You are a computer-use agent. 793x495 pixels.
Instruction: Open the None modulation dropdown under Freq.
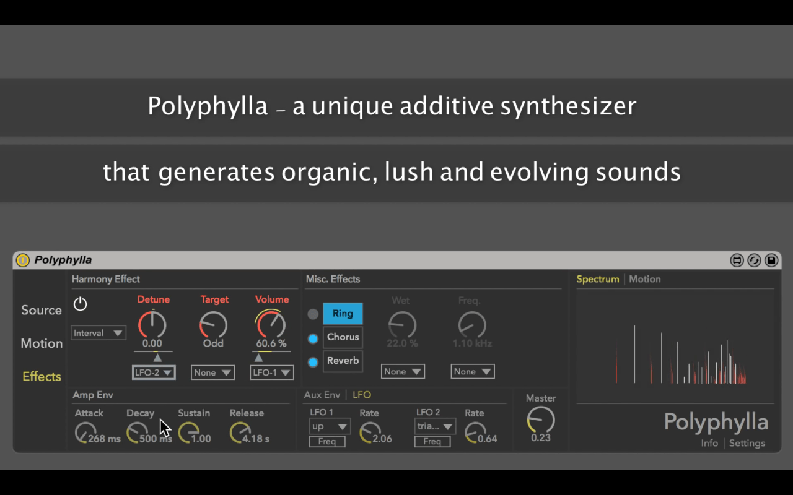pyautogui.click(x=472, y=371)
